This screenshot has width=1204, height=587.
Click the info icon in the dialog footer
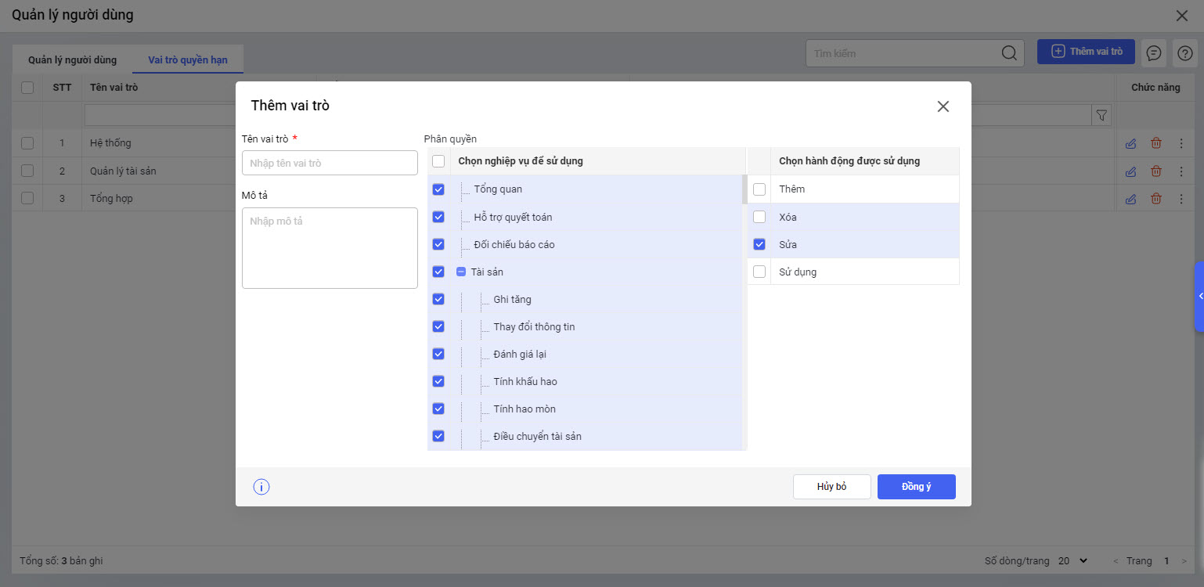[x=261, y=487]
